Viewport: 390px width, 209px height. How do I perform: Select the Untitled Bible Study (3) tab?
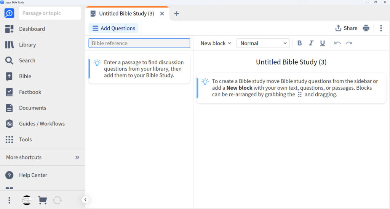tap(126, 14)
